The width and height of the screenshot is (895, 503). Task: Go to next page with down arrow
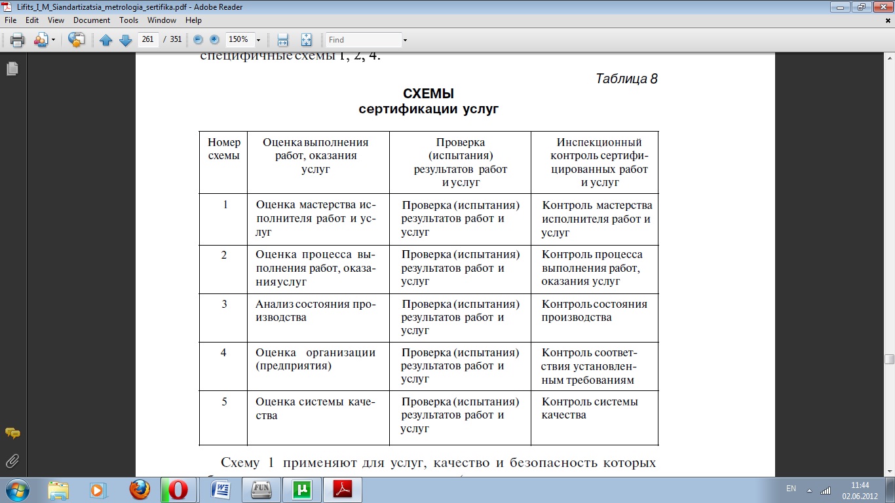(x=125, y=40)
